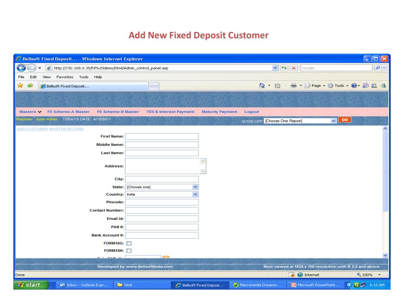Click the orange GO button
The image size is (404, 303).
coord(345,120)
